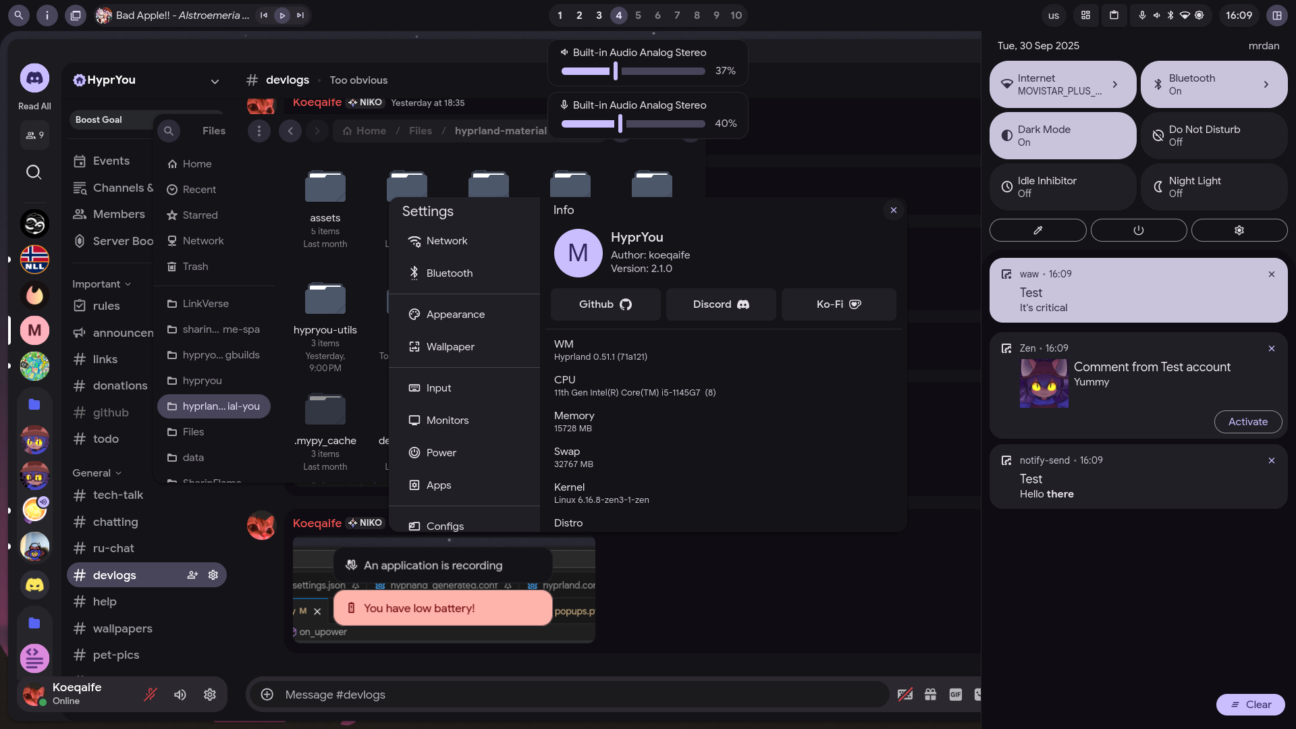
Task: Open Files app three-dot menu
Action: point(259,131)
